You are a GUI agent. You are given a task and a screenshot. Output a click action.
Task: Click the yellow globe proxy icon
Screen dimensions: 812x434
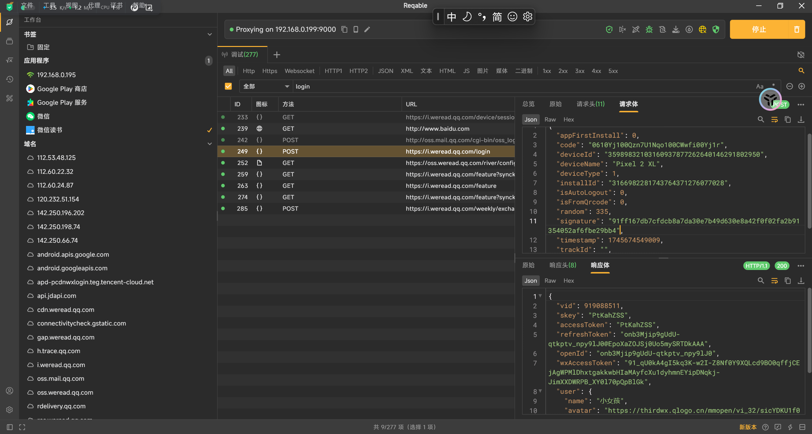[x=702, y=30]
